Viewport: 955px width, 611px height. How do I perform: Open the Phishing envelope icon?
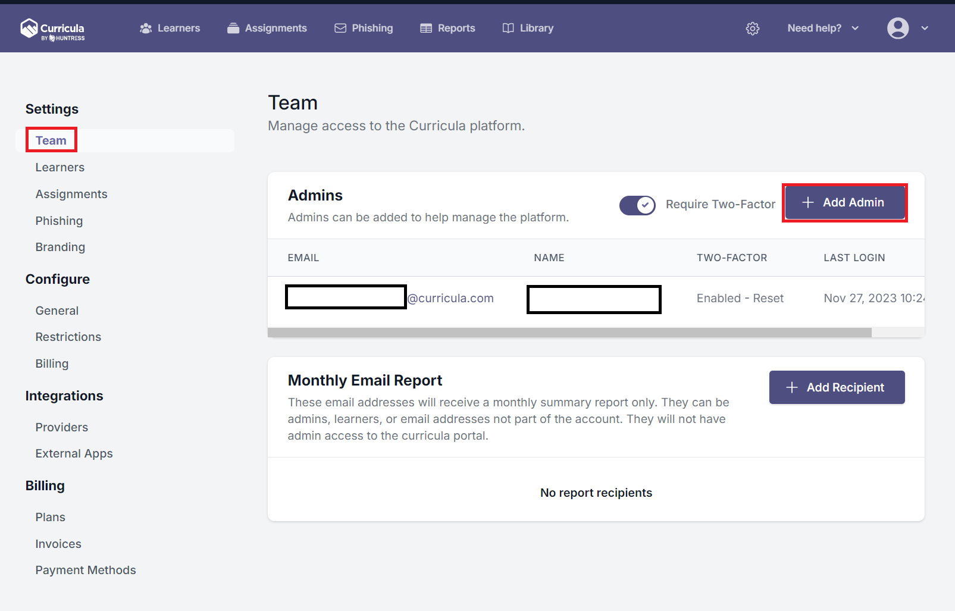click(x=340, y=27)
